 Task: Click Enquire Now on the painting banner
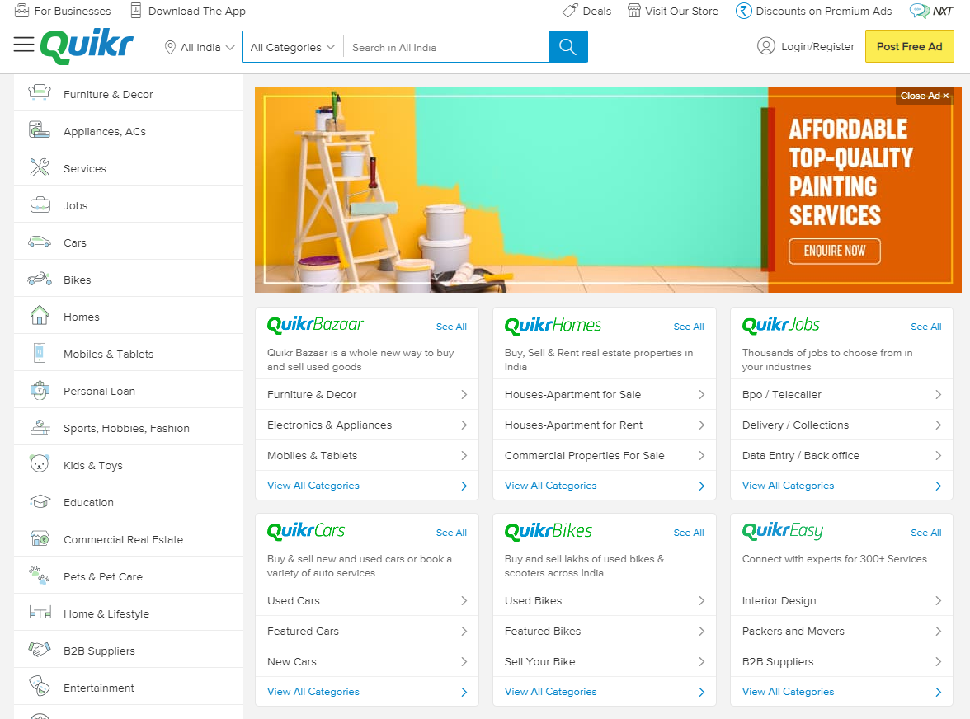pyautogui.click(x=834, y=251)
